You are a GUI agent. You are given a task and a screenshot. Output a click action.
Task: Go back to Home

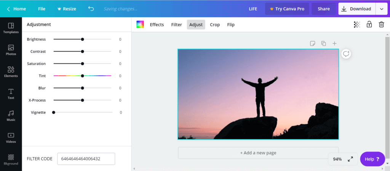tap(16, 9)
